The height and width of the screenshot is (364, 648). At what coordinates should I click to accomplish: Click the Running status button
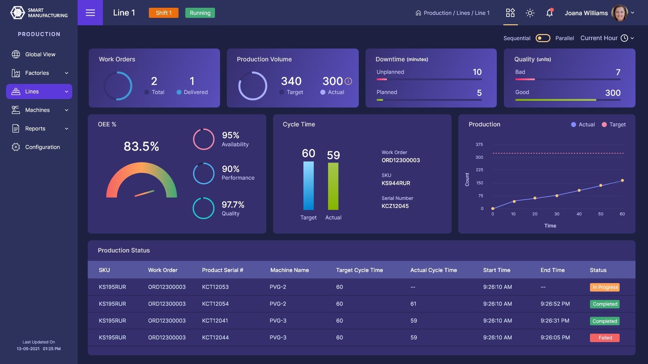coord(200,13)
